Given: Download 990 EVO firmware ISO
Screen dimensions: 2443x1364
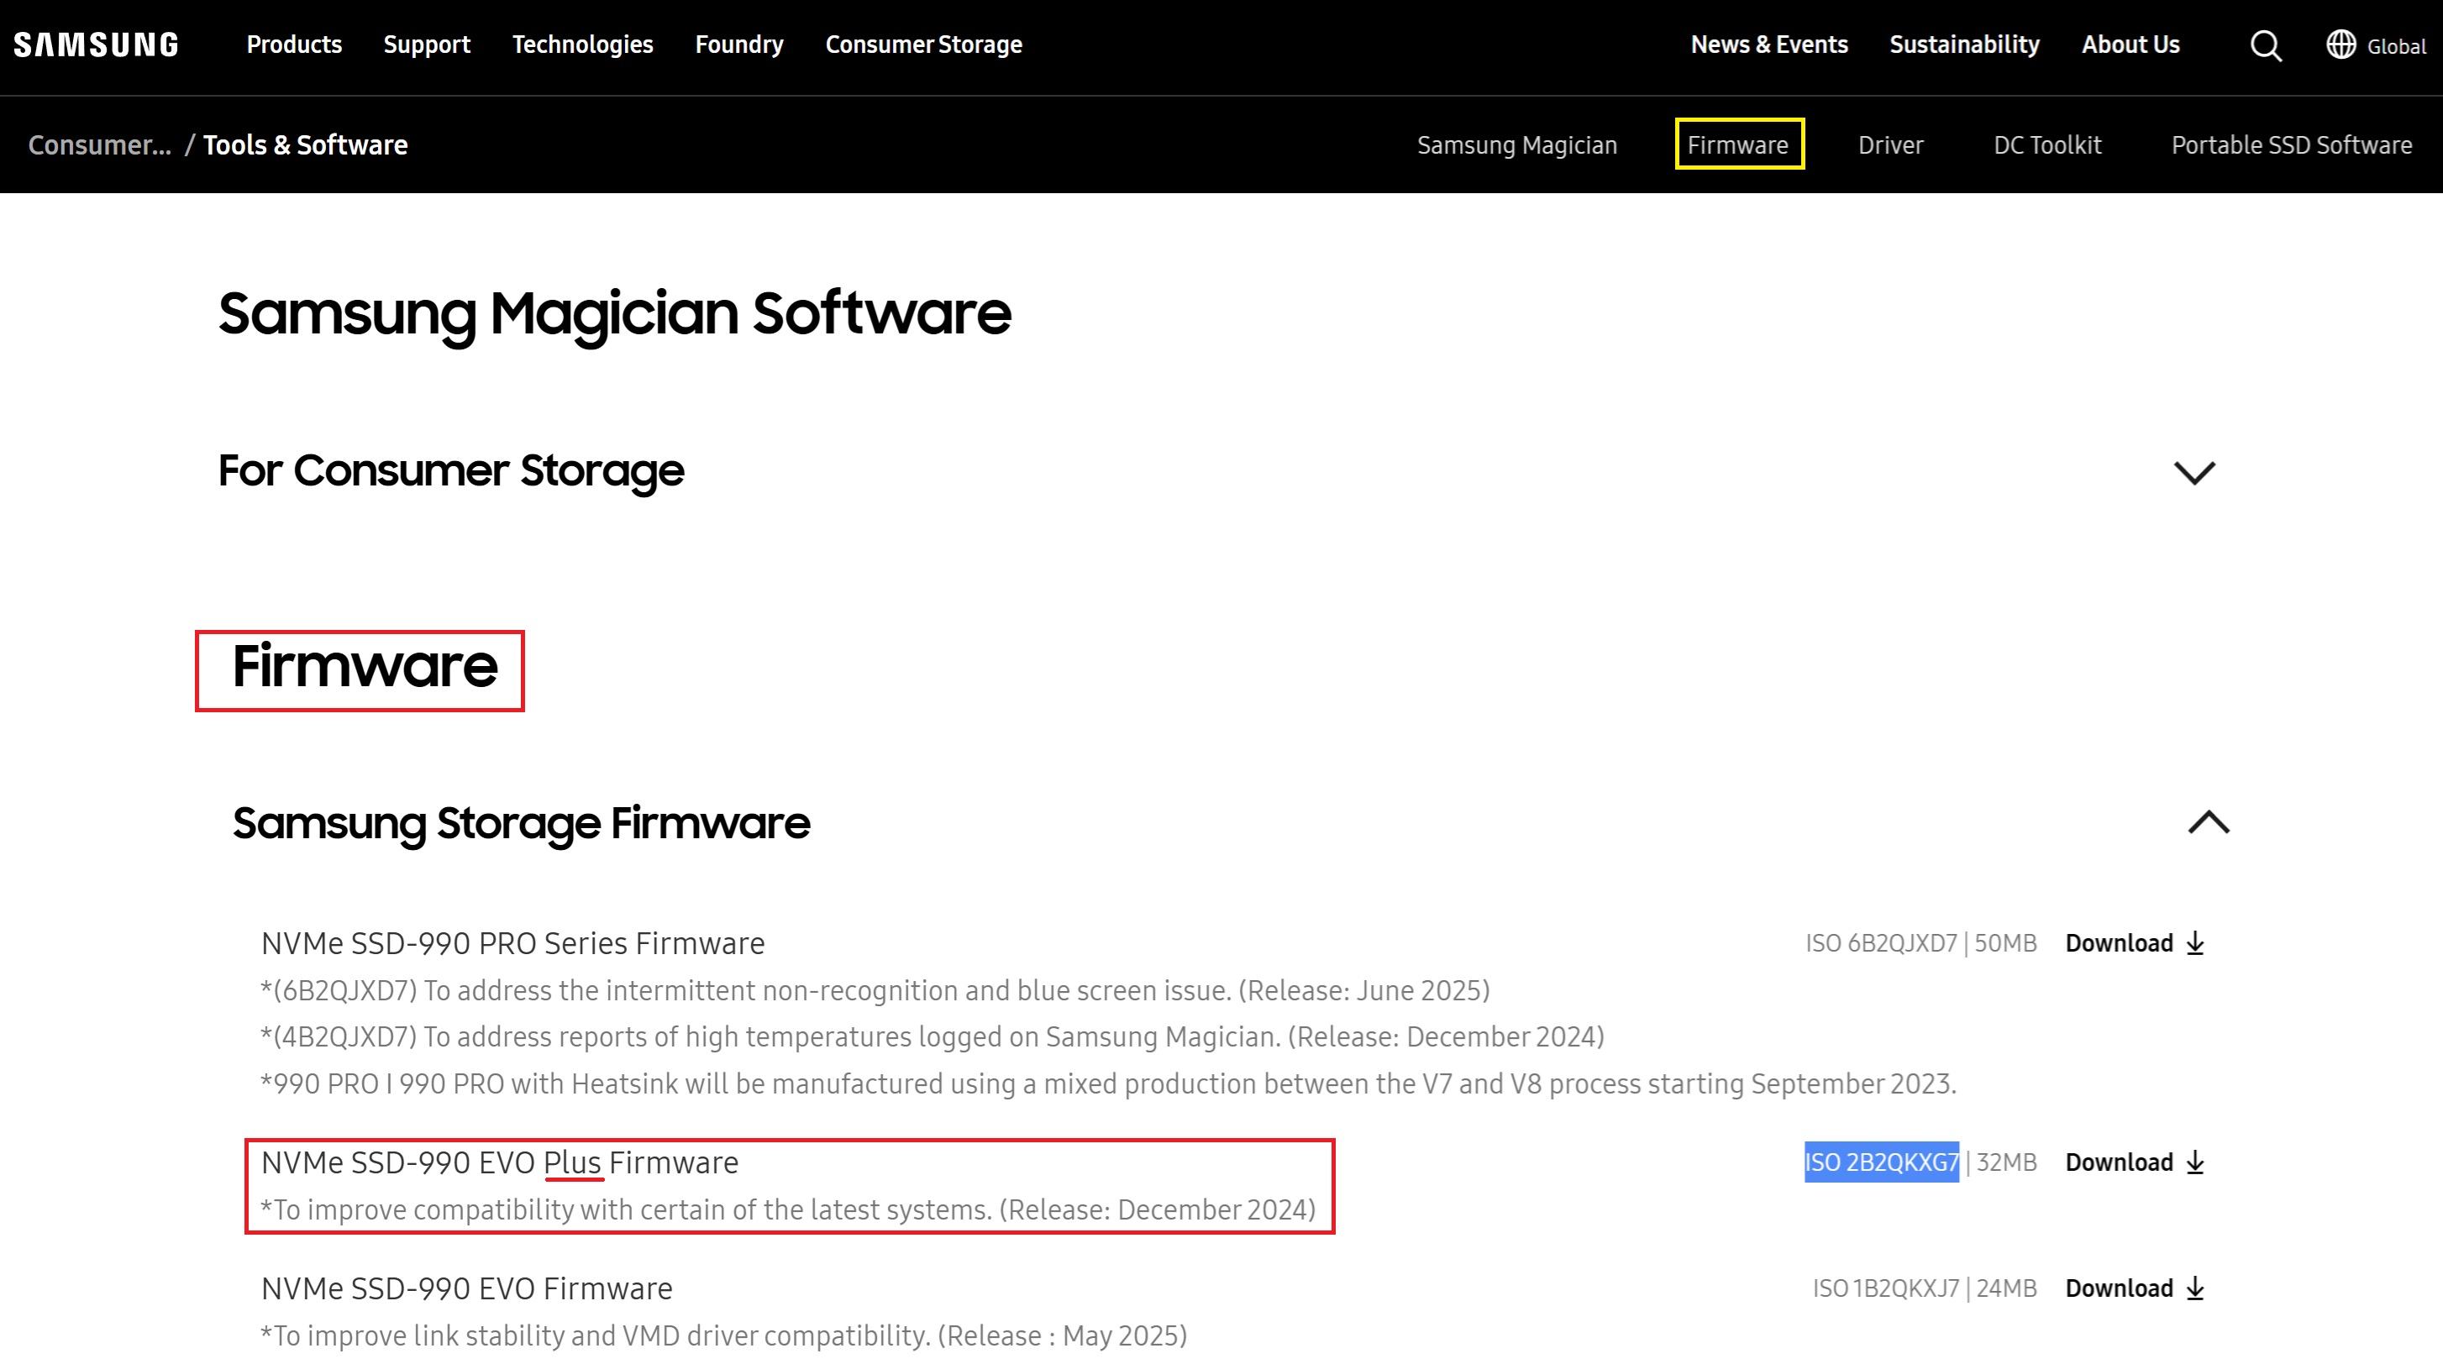Looking at the screenshot, I should click(2135, 1288).
